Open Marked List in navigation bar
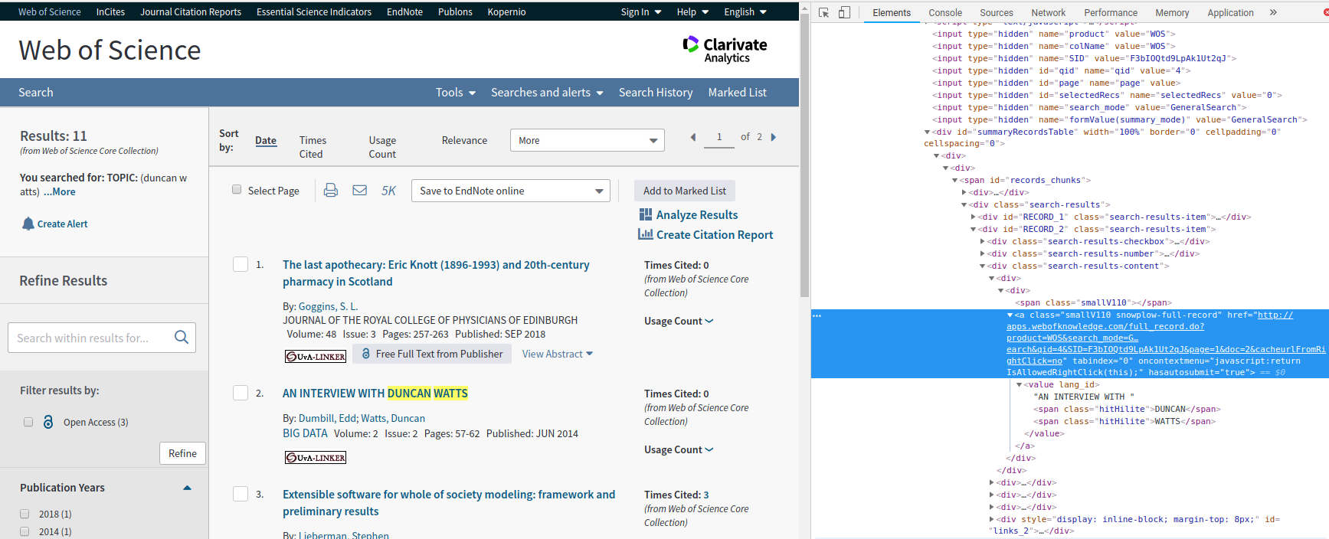The height and width of the screenshot is (539, 1329). point(737,92)
